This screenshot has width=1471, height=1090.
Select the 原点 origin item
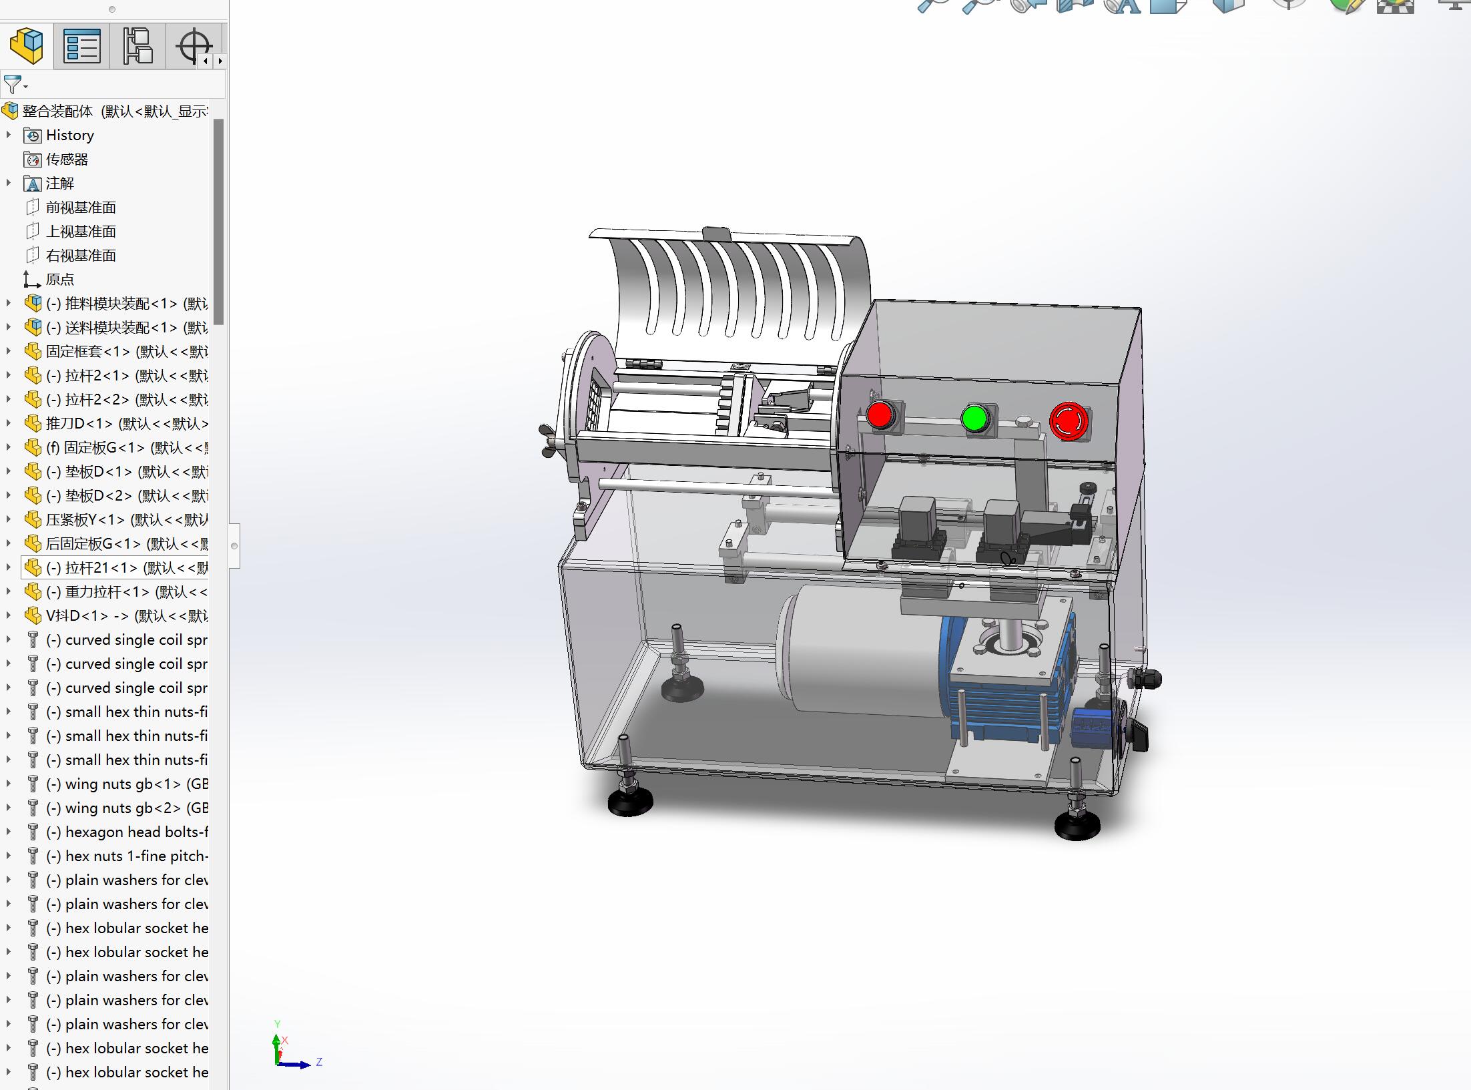[59, 280]
